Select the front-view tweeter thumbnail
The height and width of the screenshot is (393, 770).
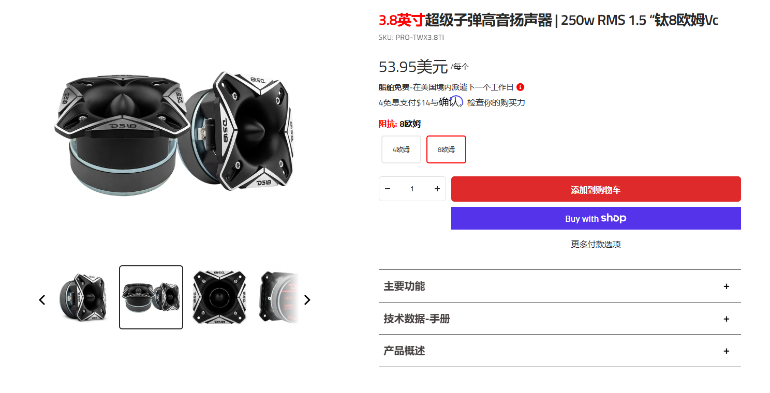point(220,297)
